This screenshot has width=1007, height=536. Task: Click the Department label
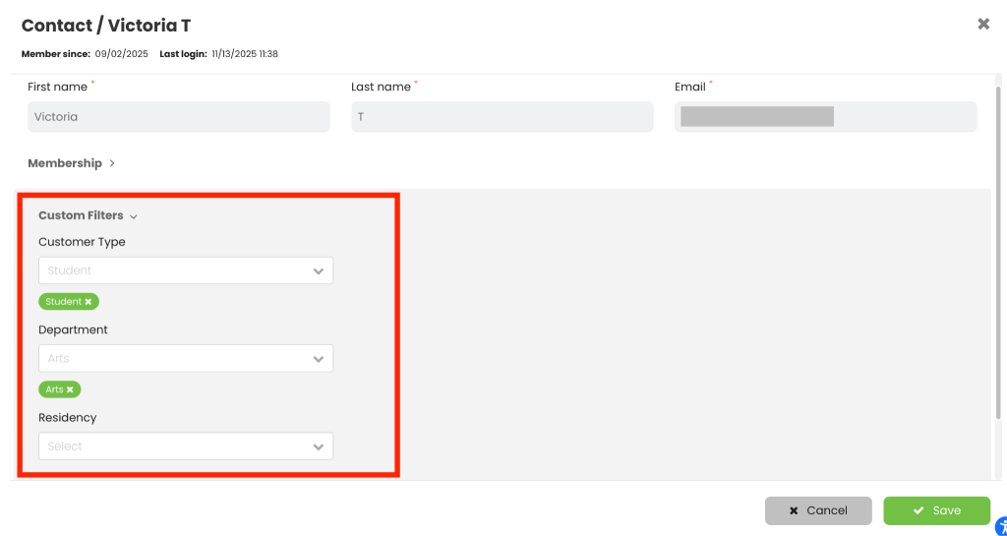coord(73,329)
